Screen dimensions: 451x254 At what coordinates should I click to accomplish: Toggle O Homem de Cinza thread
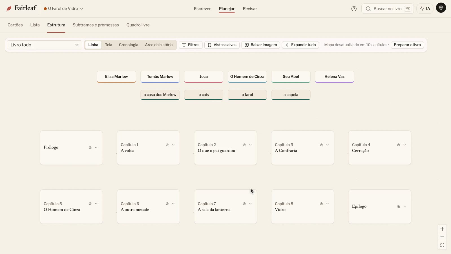[x=247, y=76]
